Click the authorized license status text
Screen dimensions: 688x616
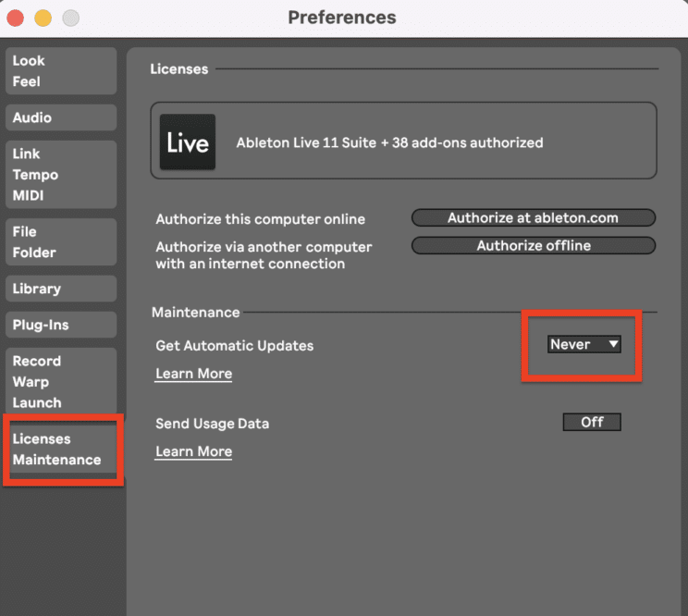point(389,142)
